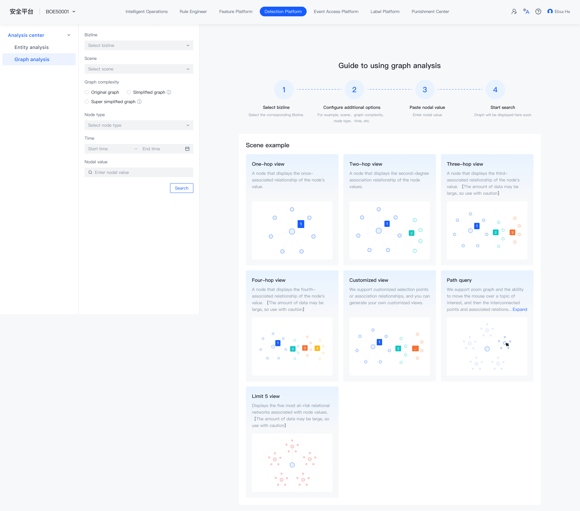Click the Search button
The height and width of the screenshot is (511, 580).
click(182, 188)
